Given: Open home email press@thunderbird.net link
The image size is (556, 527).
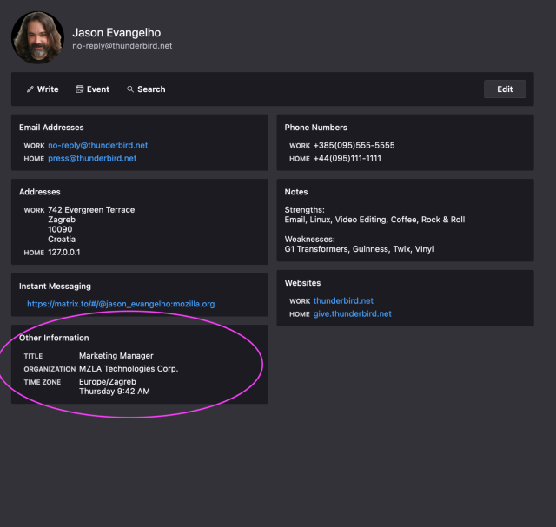Looking at the screenshot, I should (92, 159).
